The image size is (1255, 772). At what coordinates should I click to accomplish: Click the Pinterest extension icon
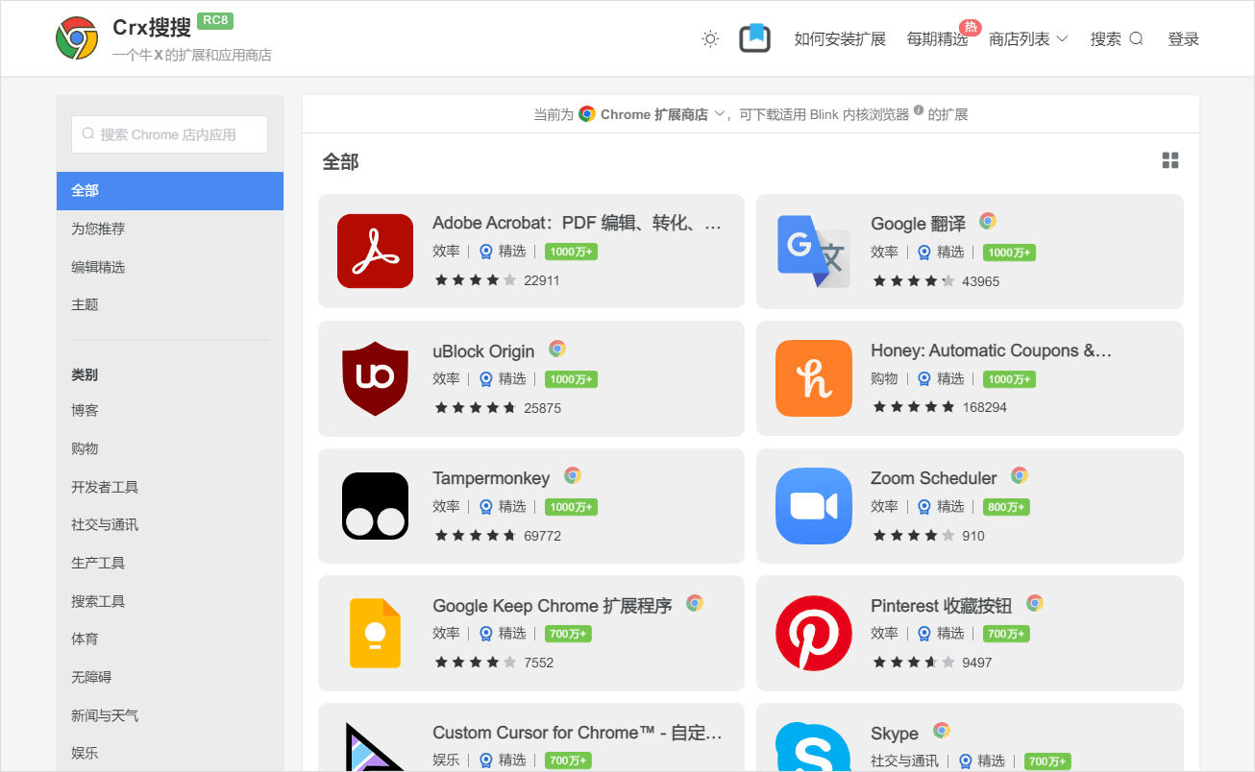point(813,633)
